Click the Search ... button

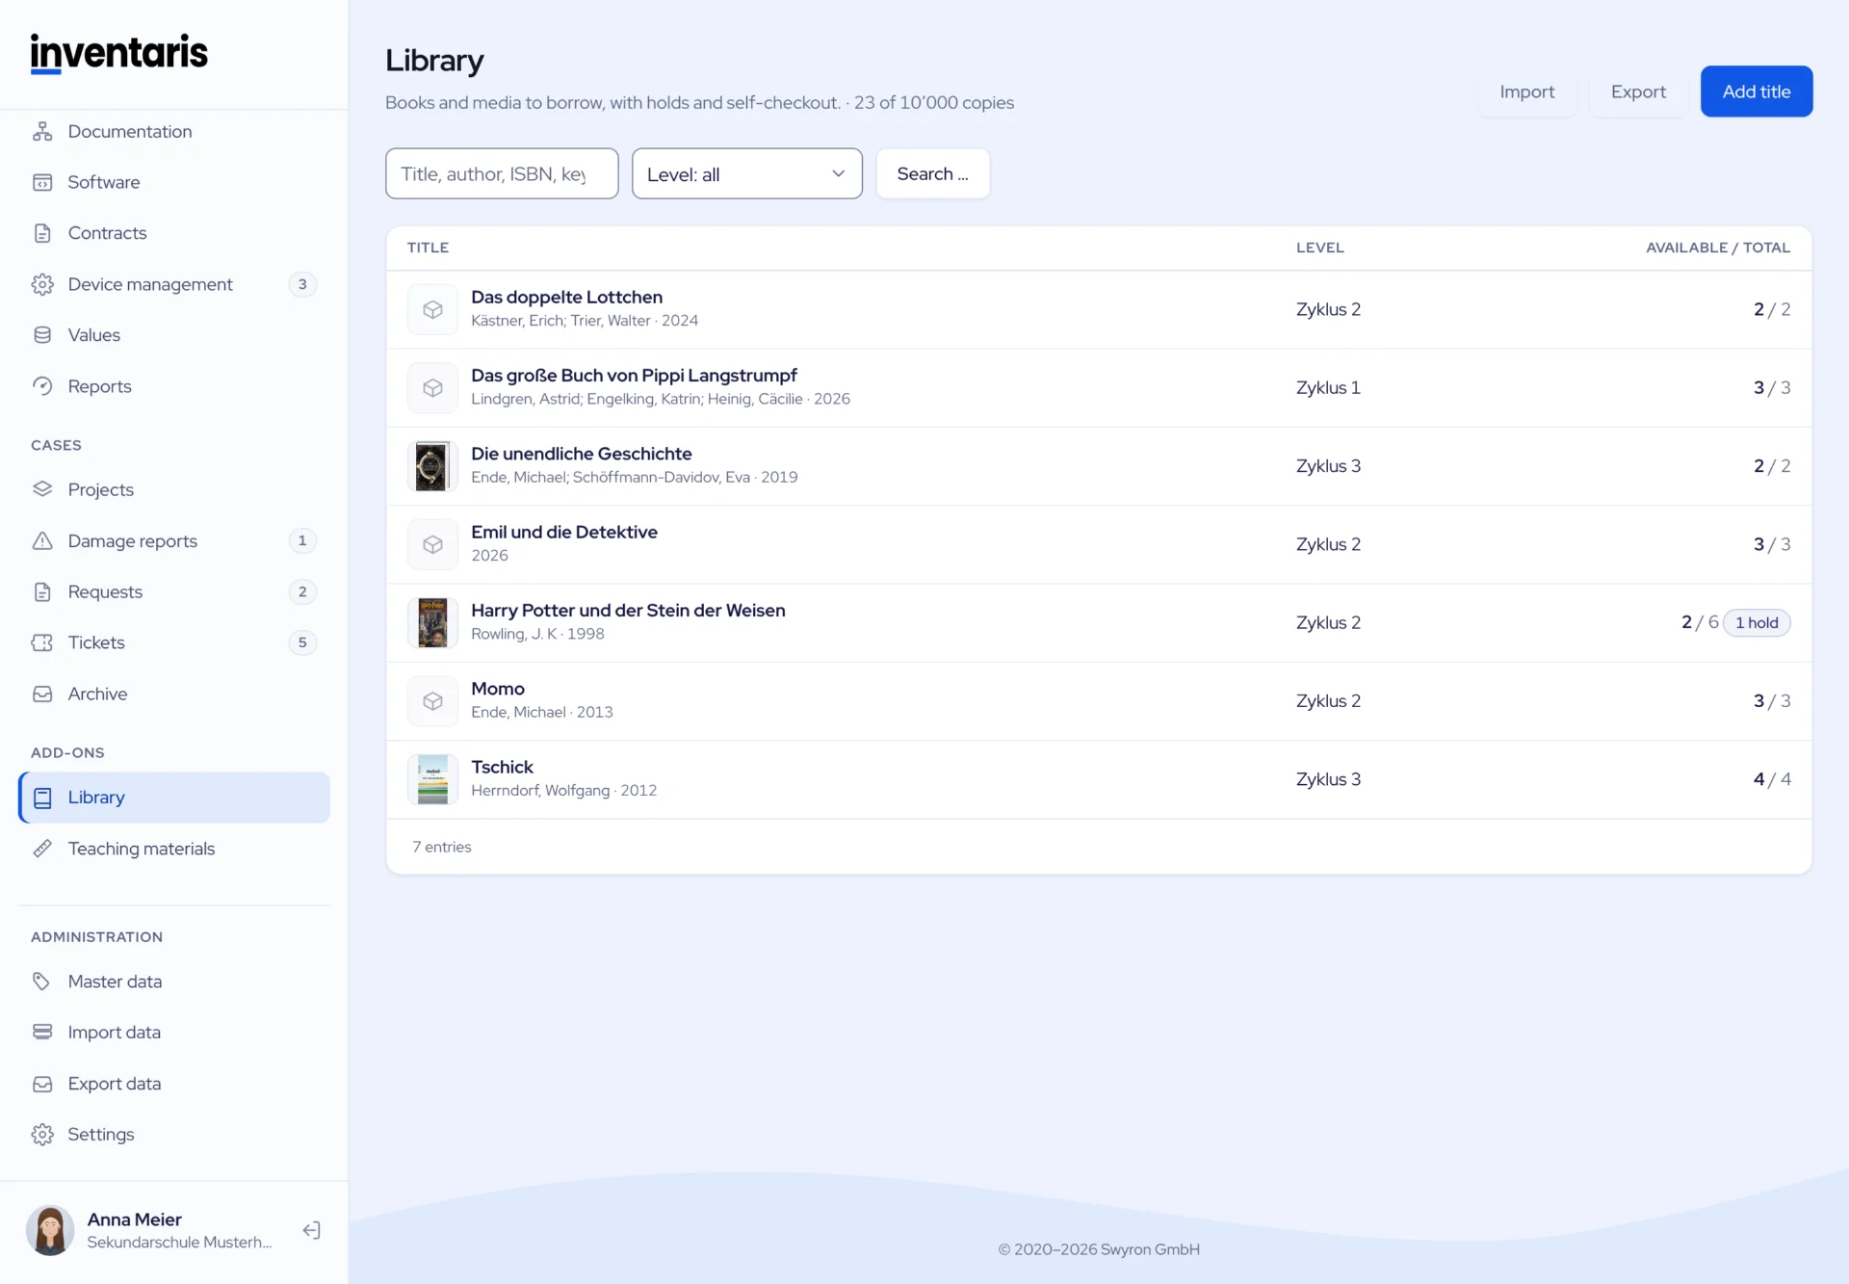pos(932,173)
